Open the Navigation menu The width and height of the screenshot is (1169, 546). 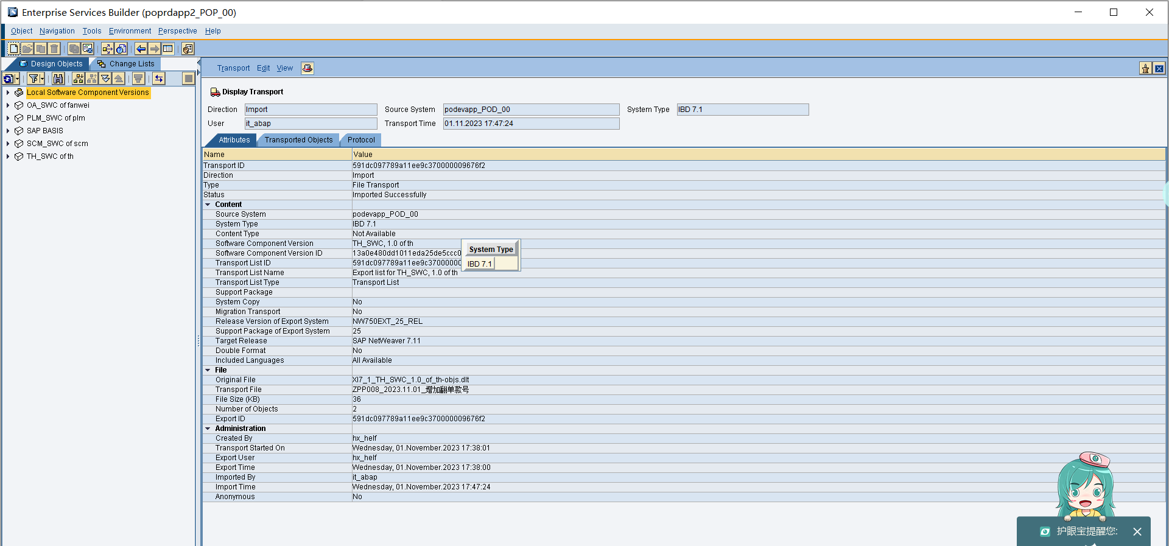click(57, 31)
